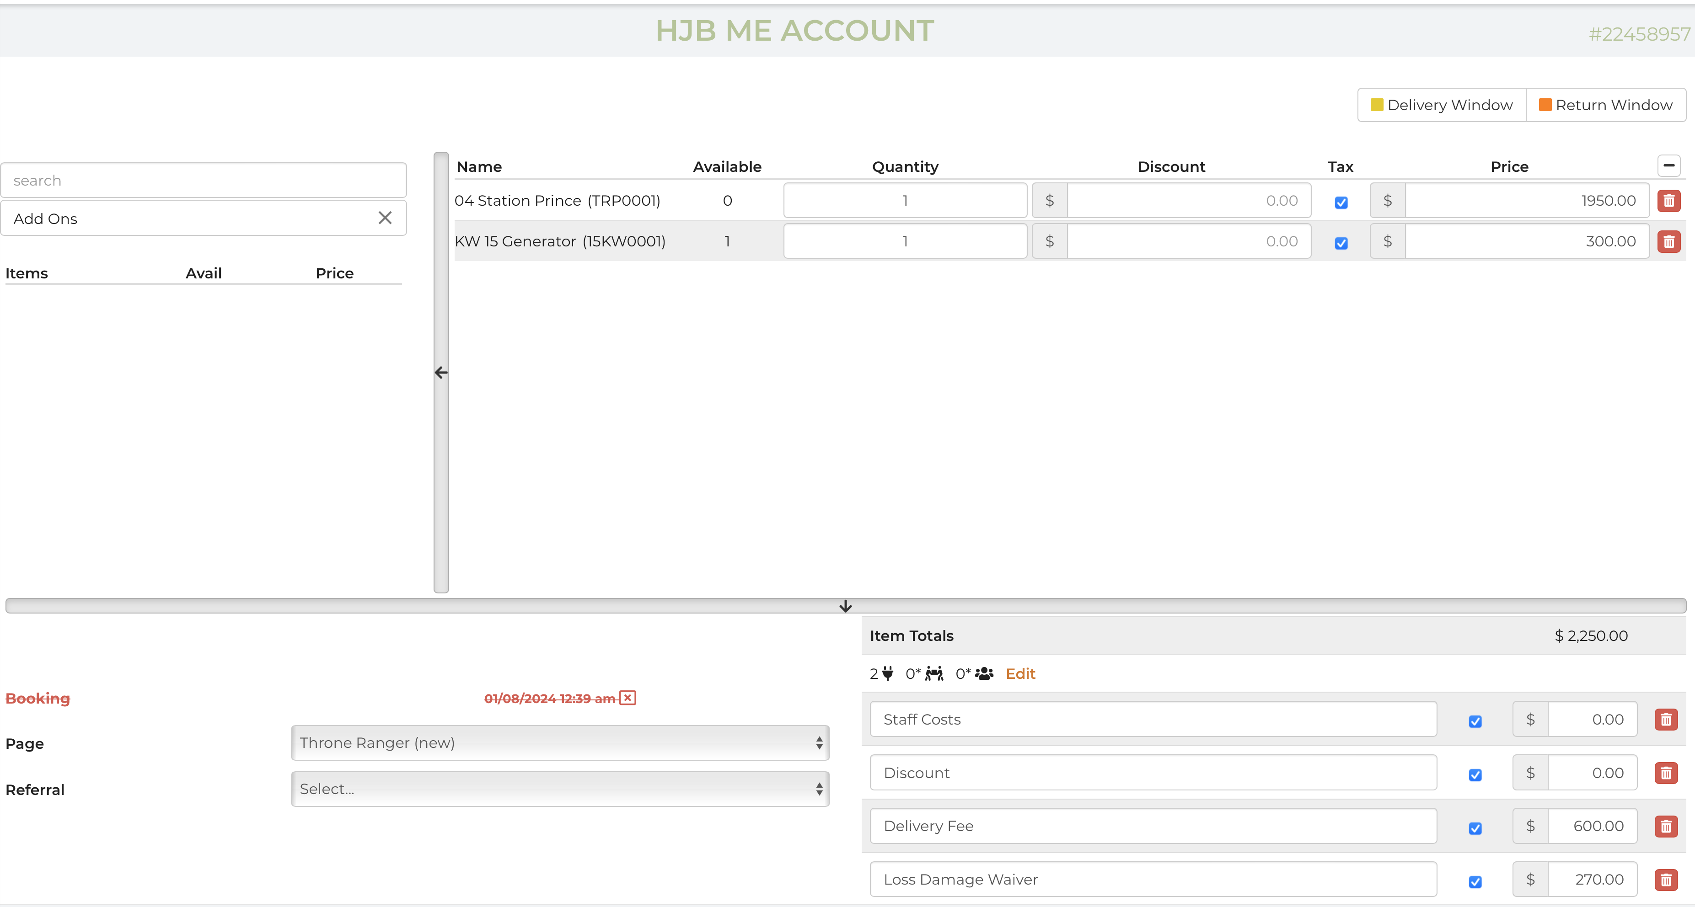Screen dimensions: 1695x907
Task: Delete the Staff Costs fee row
Action: point(1665,720)
